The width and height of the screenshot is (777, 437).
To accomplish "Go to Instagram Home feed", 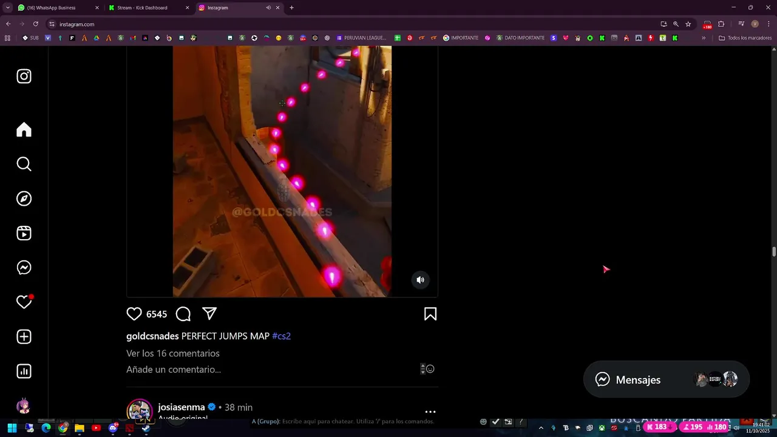I will click(24, 130).
